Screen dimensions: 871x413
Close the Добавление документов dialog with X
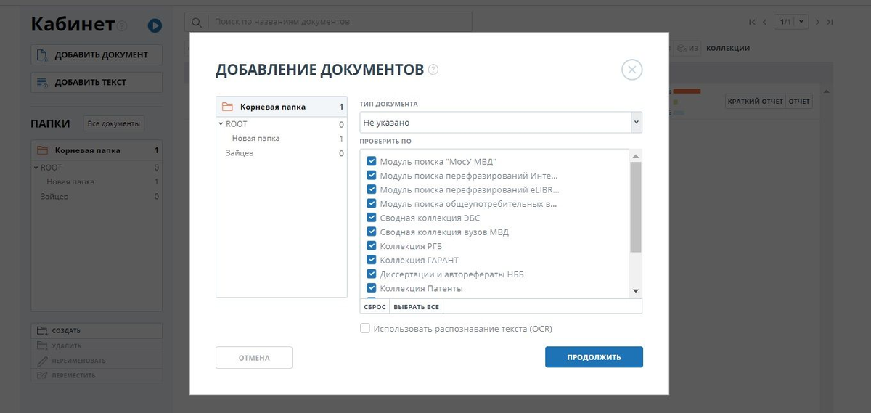(x=632, y=70)
